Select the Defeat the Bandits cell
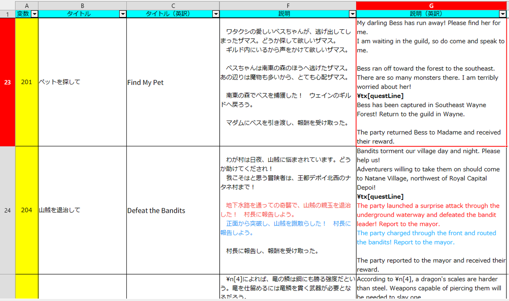Image resolution: width=509 pixels, height=301 pixels. click(x=173, y=210)
